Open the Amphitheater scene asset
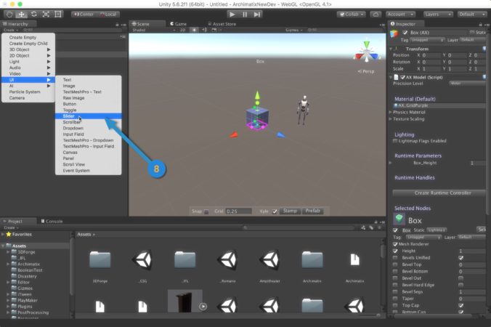Image resolution: width=491 pixels, height=327 pixels. [270, 259]
